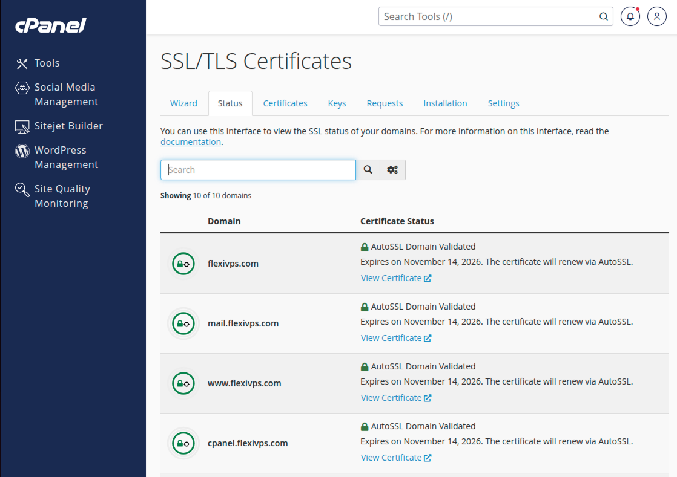Viewport: 677px width, 477px height.
Task: Click the expiry text in cpanel.flexivps.com row
Action: (x=497, y=442)
